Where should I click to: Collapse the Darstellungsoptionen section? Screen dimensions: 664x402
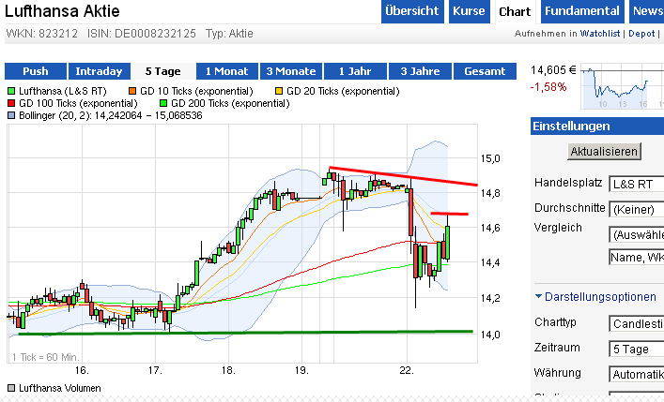click(x=595, y=297)
